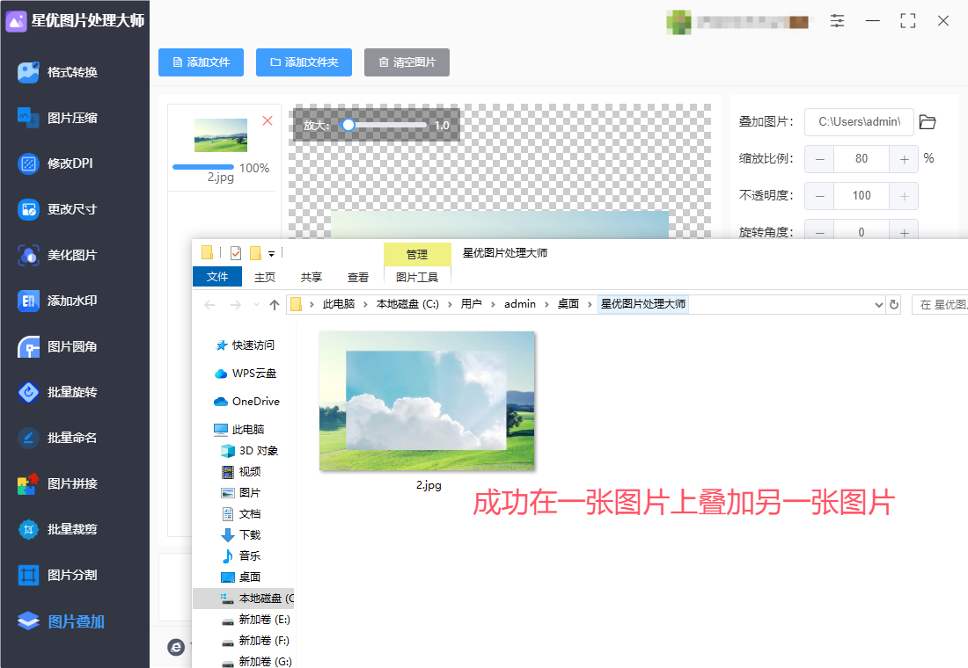Open the 批量裁剪 batch crop tool
The image size is (968, 668).
click(58, 529)
